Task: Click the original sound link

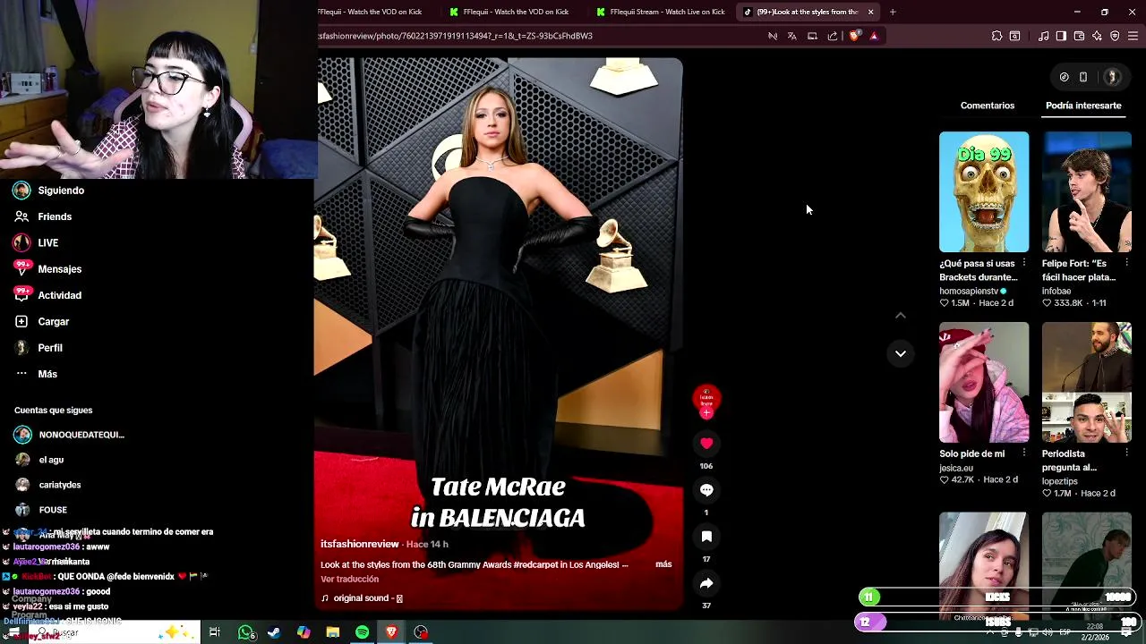Action: 362,598
